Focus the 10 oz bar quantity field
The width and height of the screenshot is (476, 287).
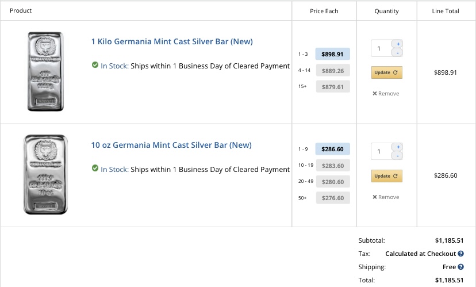point(381,152)
